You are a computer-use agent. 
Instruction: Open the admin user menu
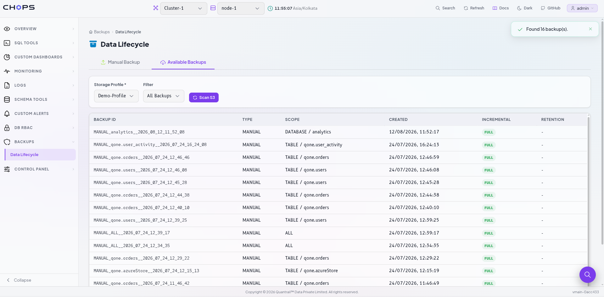pyautogui.click(x=582, y=8)
